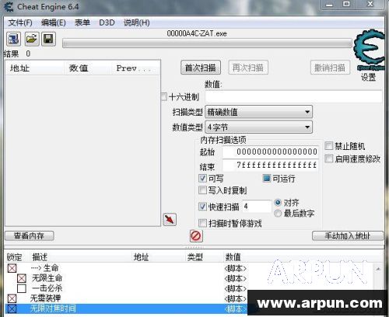The image size is (389, 317).
Task: Open 数值类型 value type dropdown
Action: point(259,127)
